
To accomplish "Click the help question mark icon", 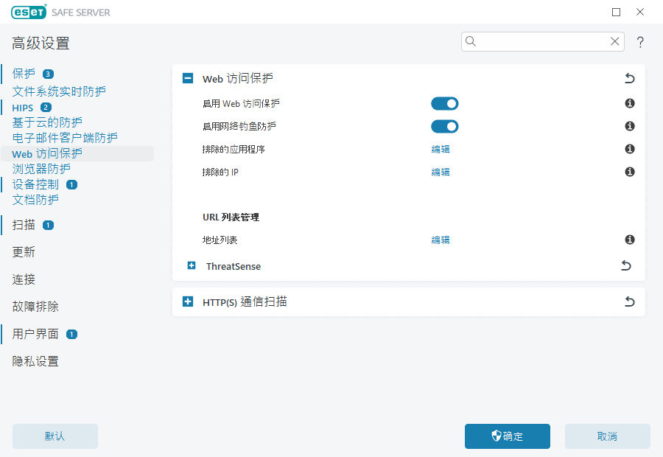I will tap(640, 41).
